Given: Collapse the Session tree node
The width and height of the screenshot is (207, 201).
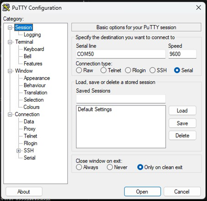Looking at the screenshot, I should tap(10, 28).
